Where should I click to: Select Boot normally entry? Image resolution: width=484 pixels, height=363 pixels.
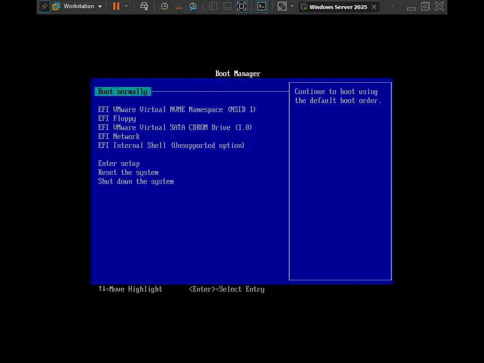point(123,92)
